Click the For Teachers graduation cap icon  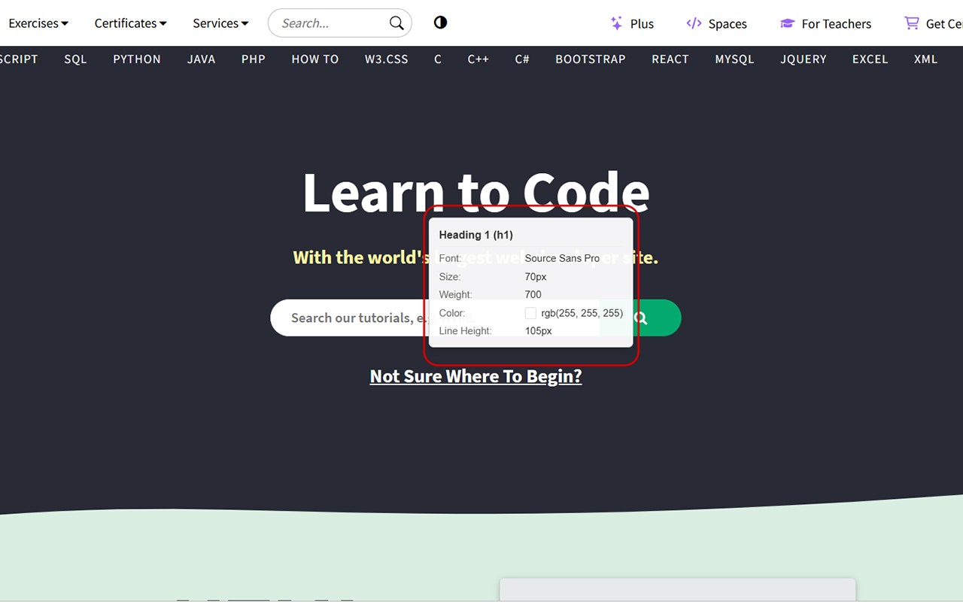(x=787, y=23)
